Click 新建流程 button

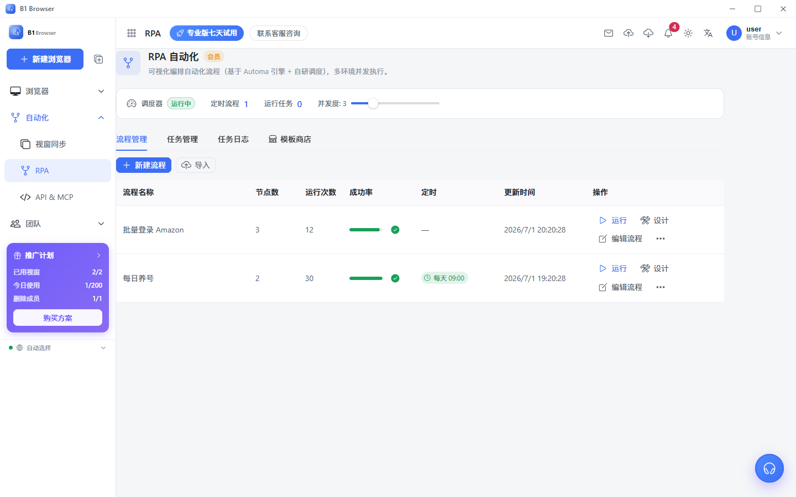(144, 165)
